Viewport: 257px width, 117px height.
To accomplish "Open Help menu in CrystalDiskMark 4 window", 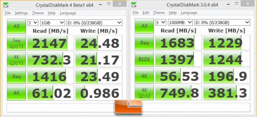I will (52, 13).
